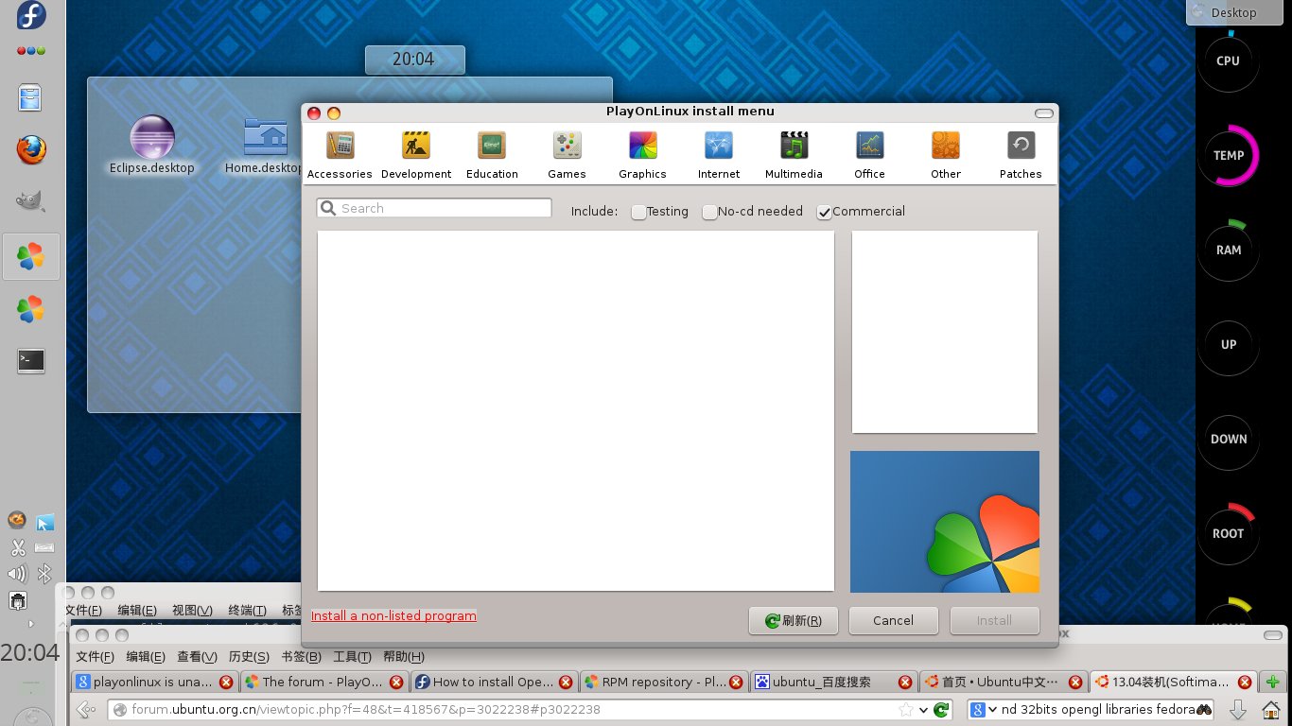1292x726 pixels.
Task: Select the highlighted PlayOnLinux task icon
Action: (x=31, y=256)
